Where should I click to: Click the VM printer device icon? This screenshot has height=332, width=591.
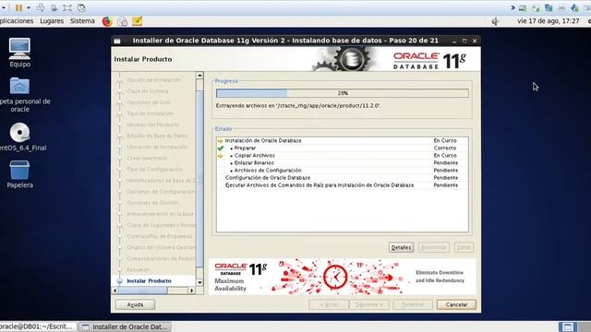coord(561,8)
